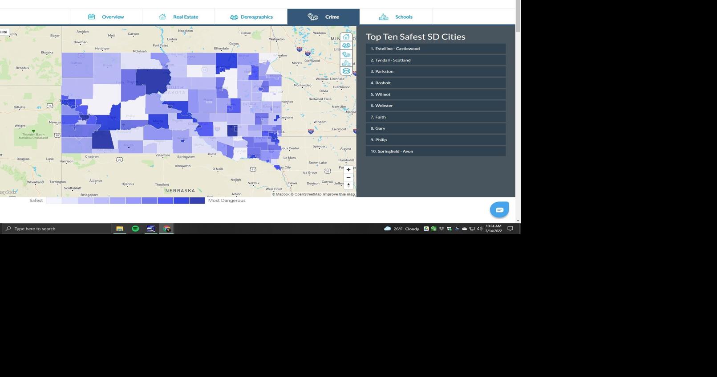
Task: Select Rosholt in the safest cities list
Action: [x=436, y=83]
